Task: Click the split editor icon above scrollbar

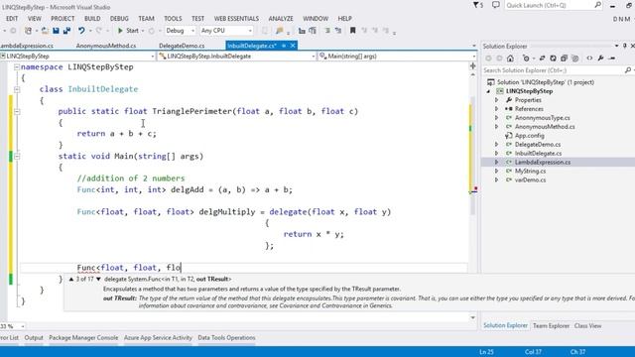Action: click(x=472, y=65)
